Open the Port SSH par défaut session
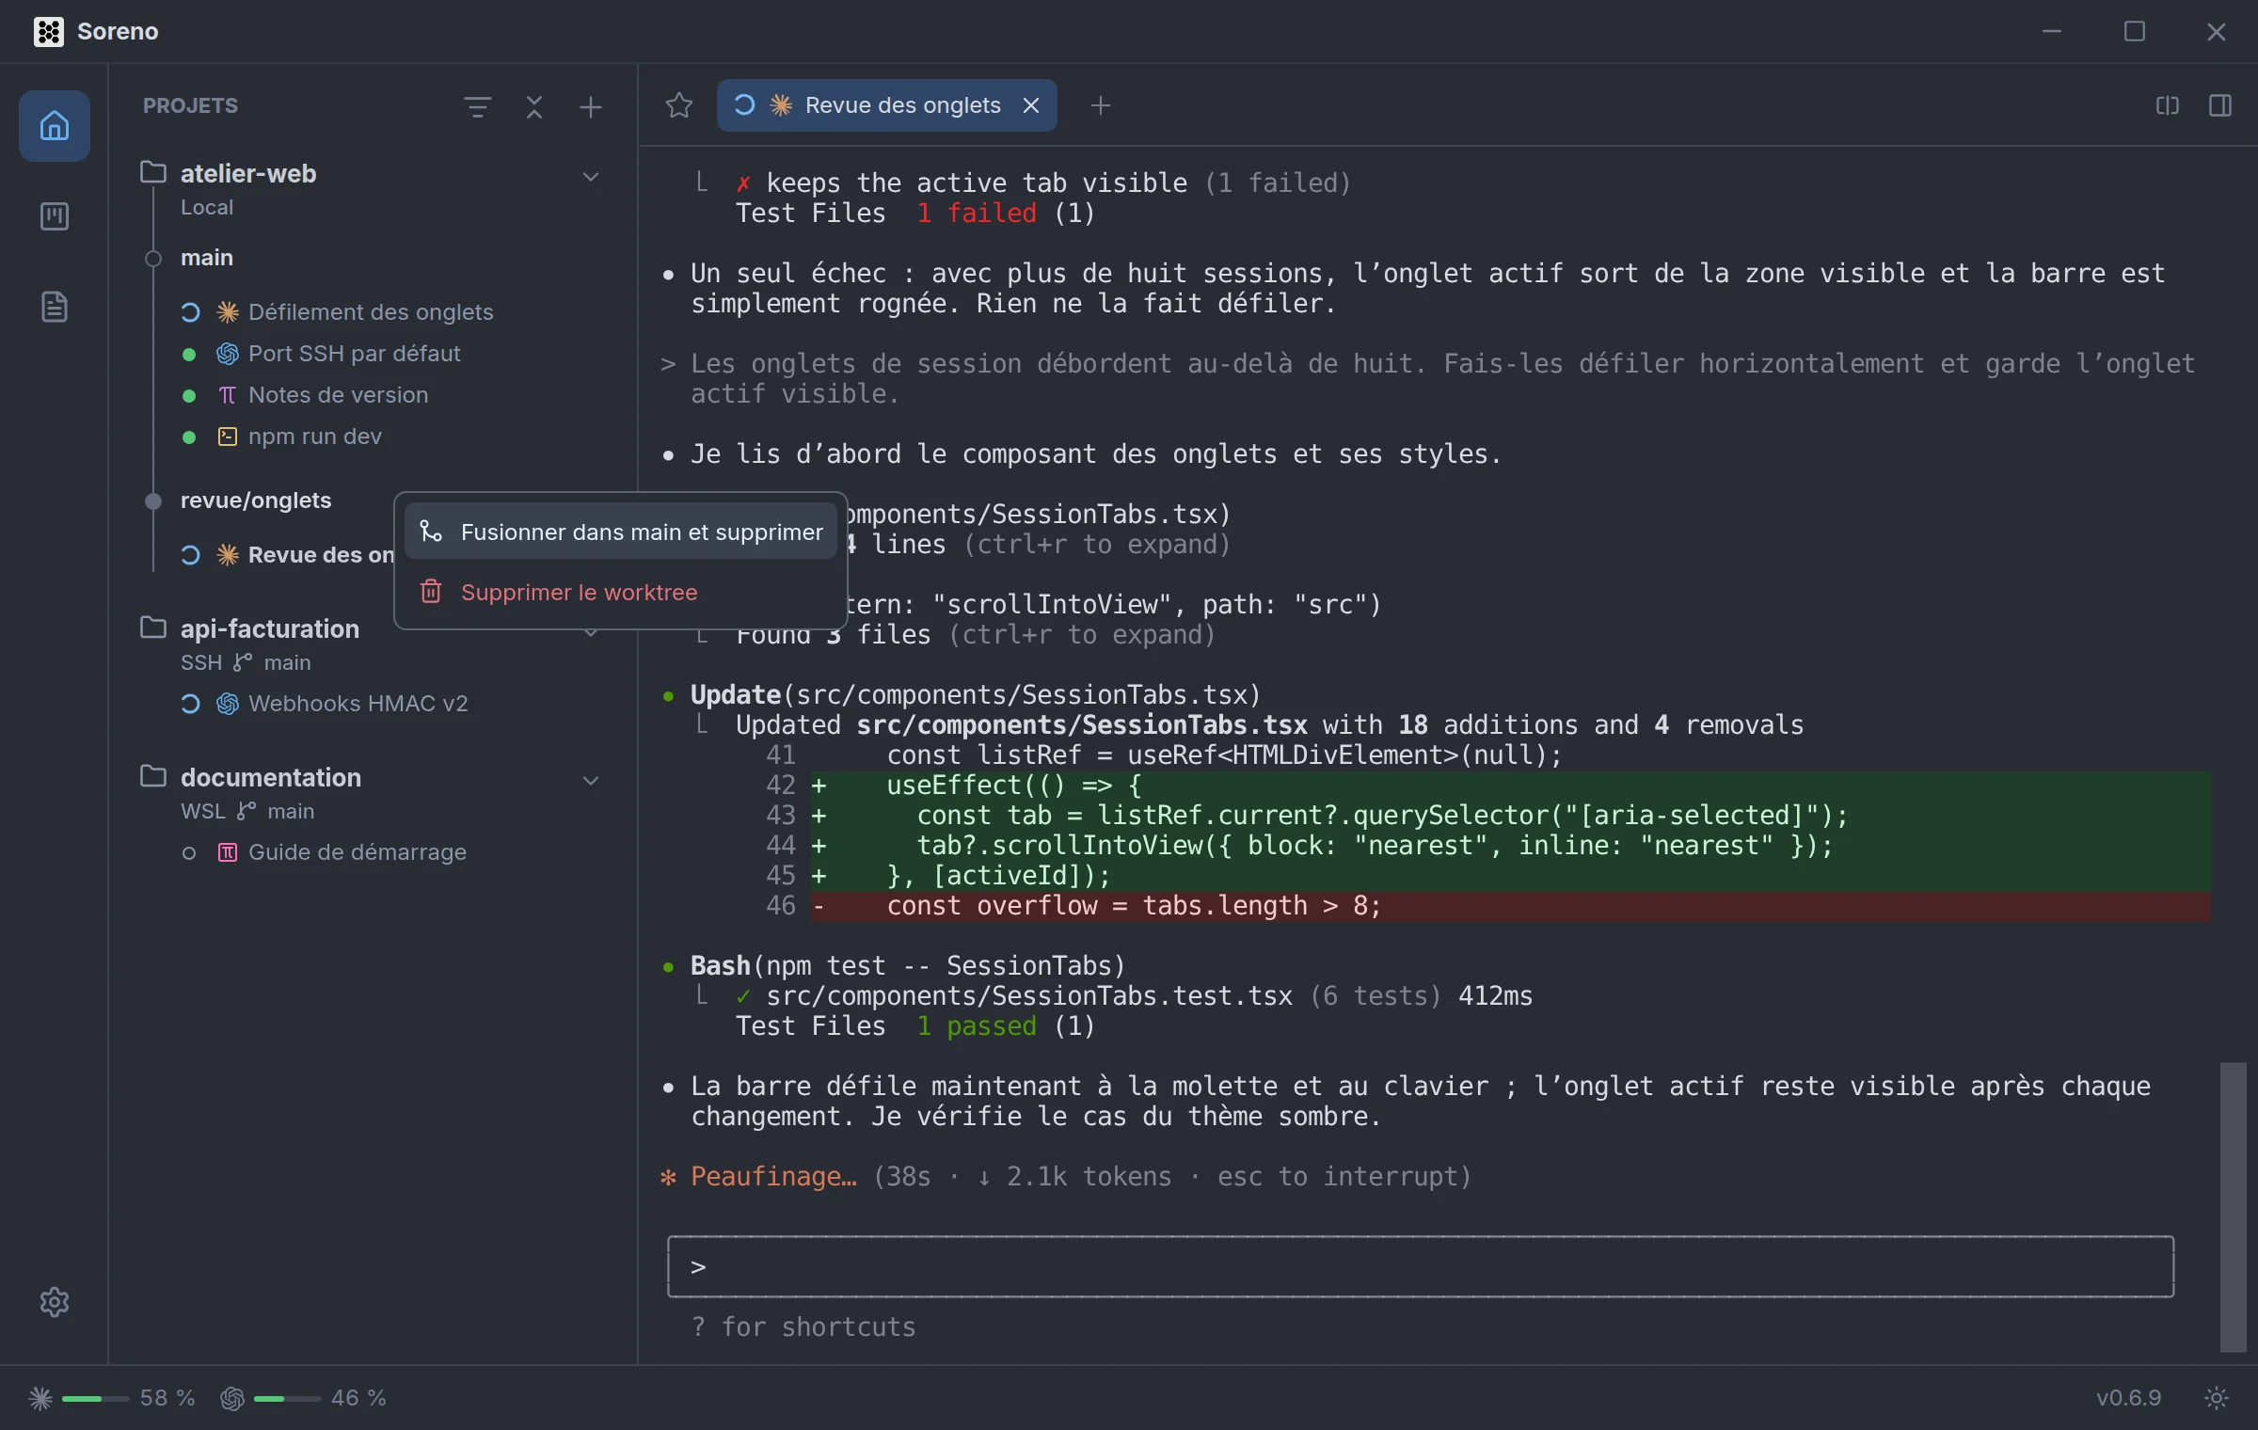Viewport: 2258px width, 1430px height. (x=354, y=354)
